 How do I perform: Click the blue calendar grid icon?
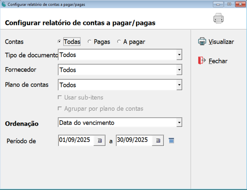click(171, 140)
